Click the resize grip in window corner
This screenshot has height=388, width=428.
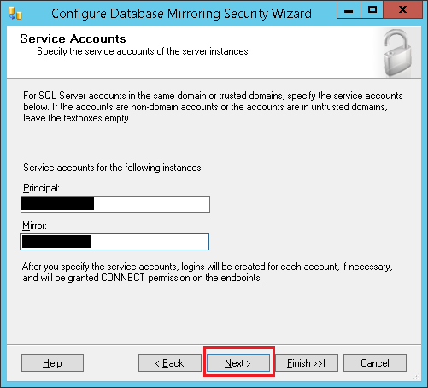417,377
